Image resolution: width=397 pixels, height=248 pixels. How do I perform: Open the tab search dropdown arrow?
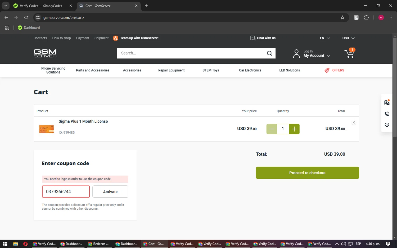tap(5, 6)
